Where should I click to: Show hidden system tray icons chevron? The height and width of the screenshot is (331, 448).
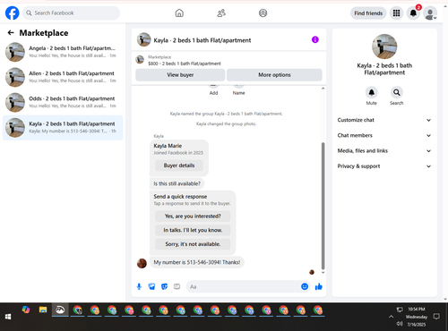coord(391,317)
